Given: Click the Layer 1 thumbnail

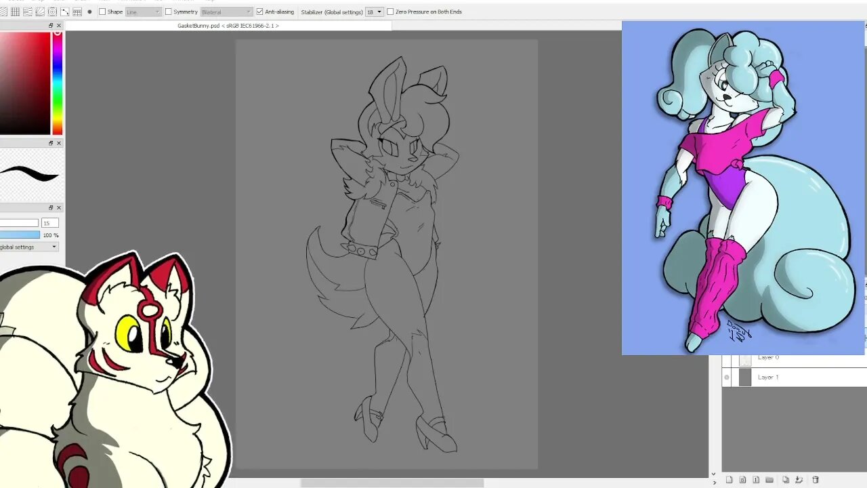Looking at the screenshot, I should point(745,377).
